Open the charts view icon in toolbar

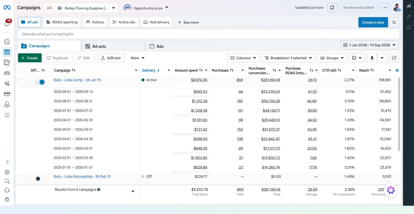(394, 58)
